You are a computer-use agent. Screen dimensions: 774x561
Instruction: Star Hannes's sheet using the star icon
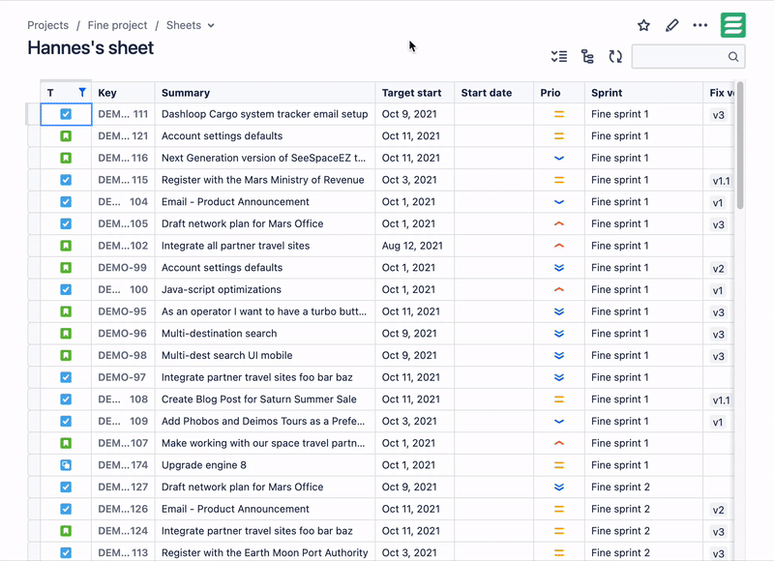click(x=643, y=25)
